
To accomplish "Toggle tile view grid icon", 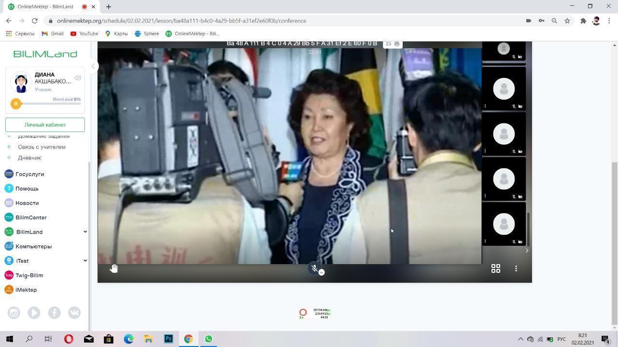I will (x=495, y=268).
